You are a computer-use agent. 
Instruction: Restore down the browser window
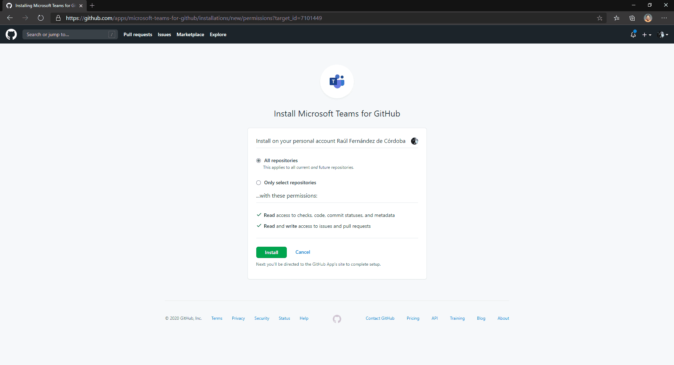pyautogui.click(x=650, y=5)
